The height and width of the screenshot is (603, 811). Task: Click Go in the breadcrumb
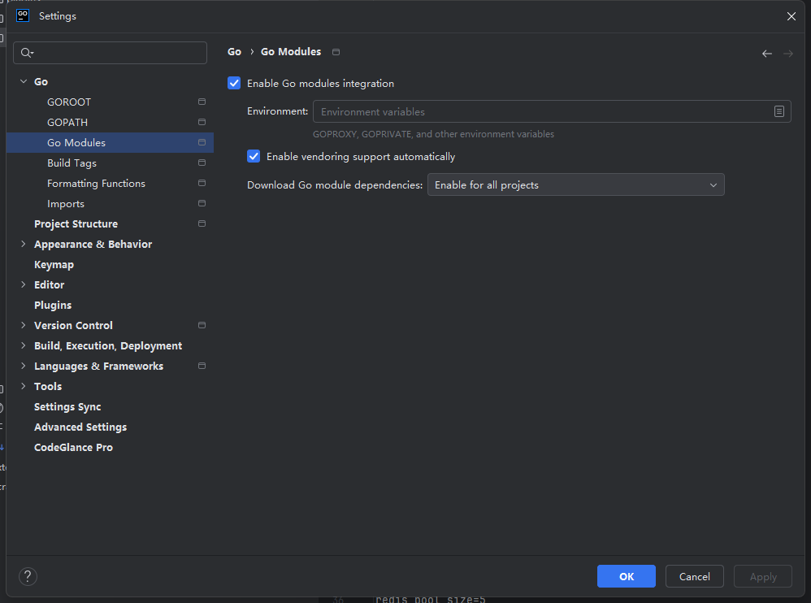(234, 52)
